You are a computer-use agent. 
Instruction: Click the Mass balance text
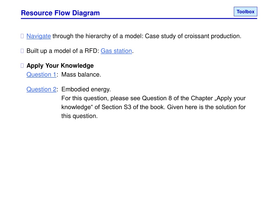81,75
